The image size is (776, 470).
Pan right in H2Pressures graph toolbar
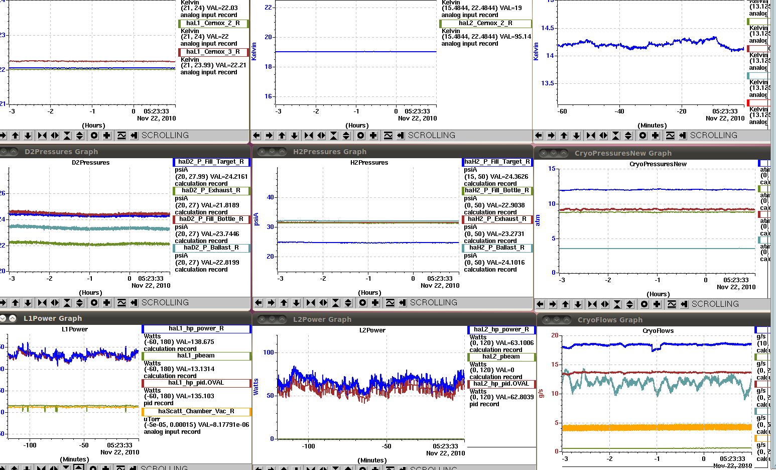point(271,303)
